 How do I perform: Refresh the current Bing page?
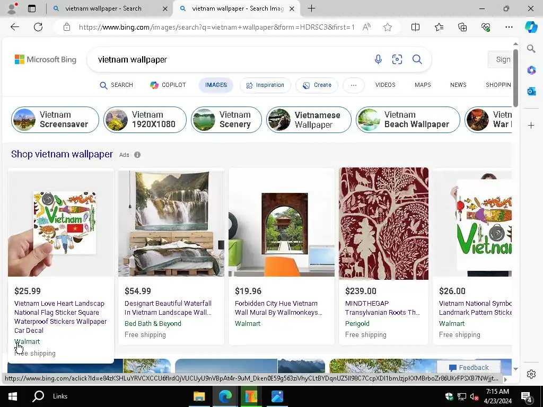[x=38, y=27]
